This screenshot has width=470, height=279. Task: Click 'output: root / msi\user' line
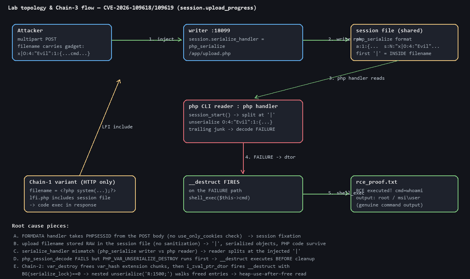tap(388, 198)
